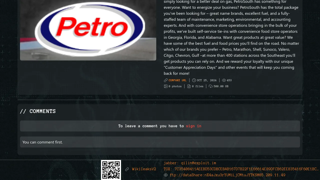Click the red sign in link

pyautogui.click(x=193, y=126)
